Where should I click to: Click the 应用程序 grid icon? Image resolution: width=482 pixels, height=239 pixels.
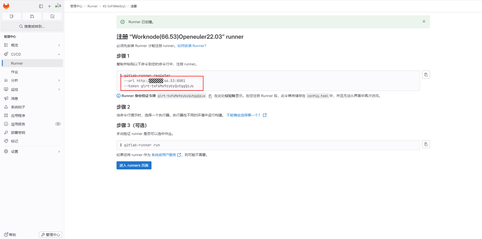6,116
